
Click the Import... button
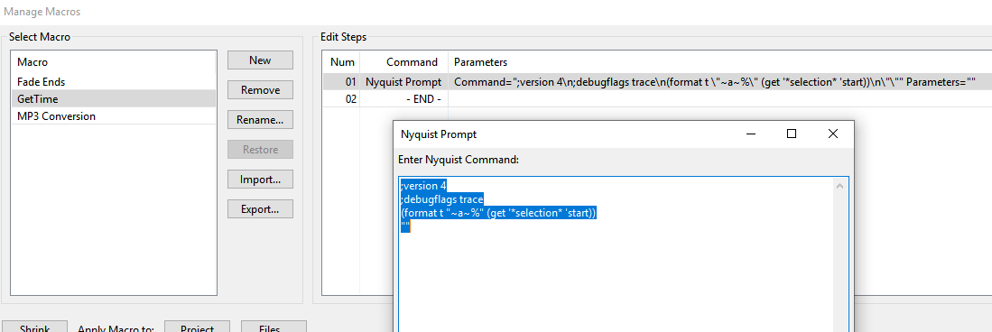pos(260,179)
